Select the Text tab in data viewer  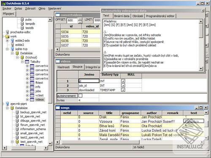coord(106,16)
